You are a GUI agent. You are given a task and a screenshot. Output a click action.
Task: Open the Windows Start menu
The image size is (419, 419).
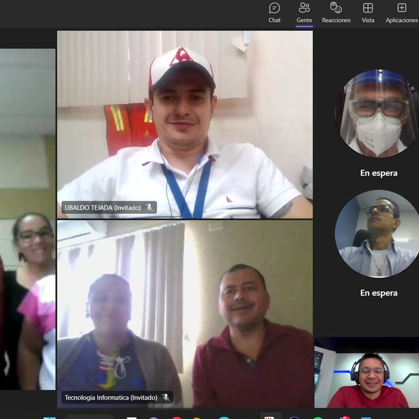point(49,417)
